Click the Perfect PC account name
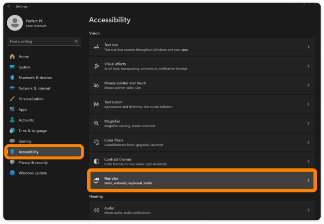The image size is (324, 224). (35, 21)
